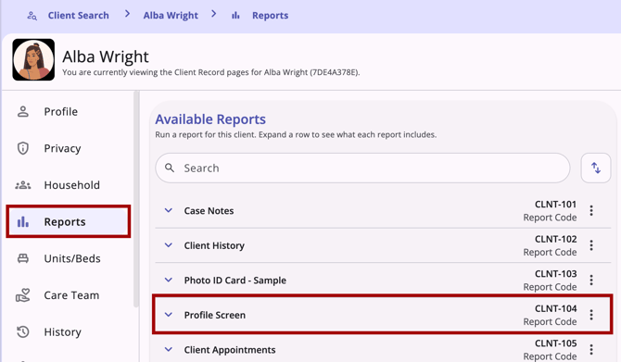Open the Care Team sidebar item
The width and height of the screenshot is (621, 362).
tap(68, 295)
